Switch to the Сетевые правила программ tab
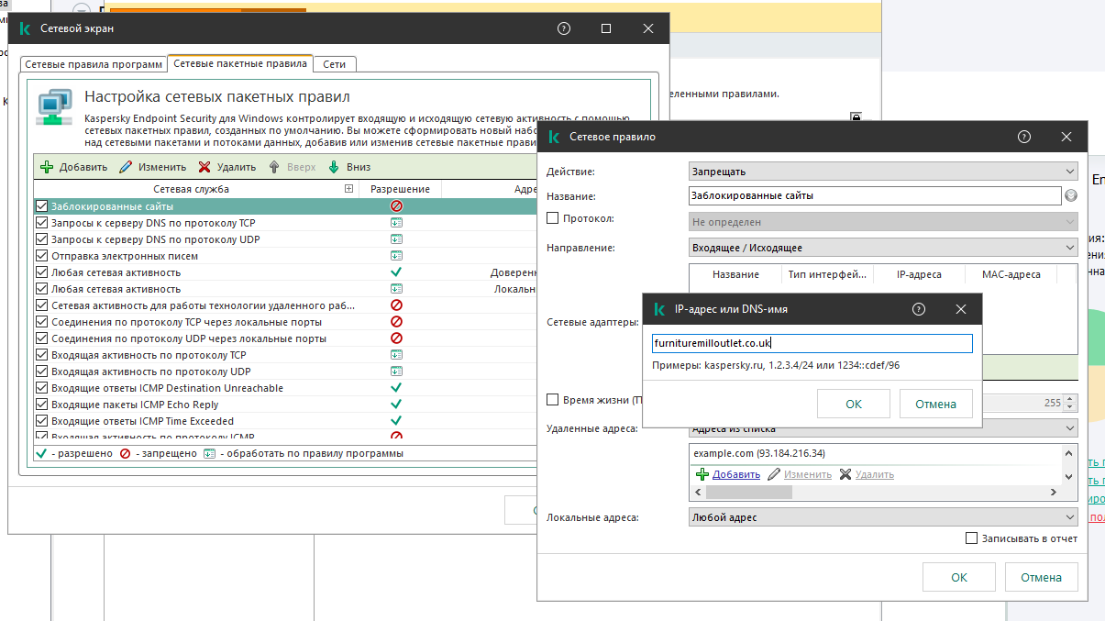The width and height of the screenshot is (1105, 621). click(94, 64)
